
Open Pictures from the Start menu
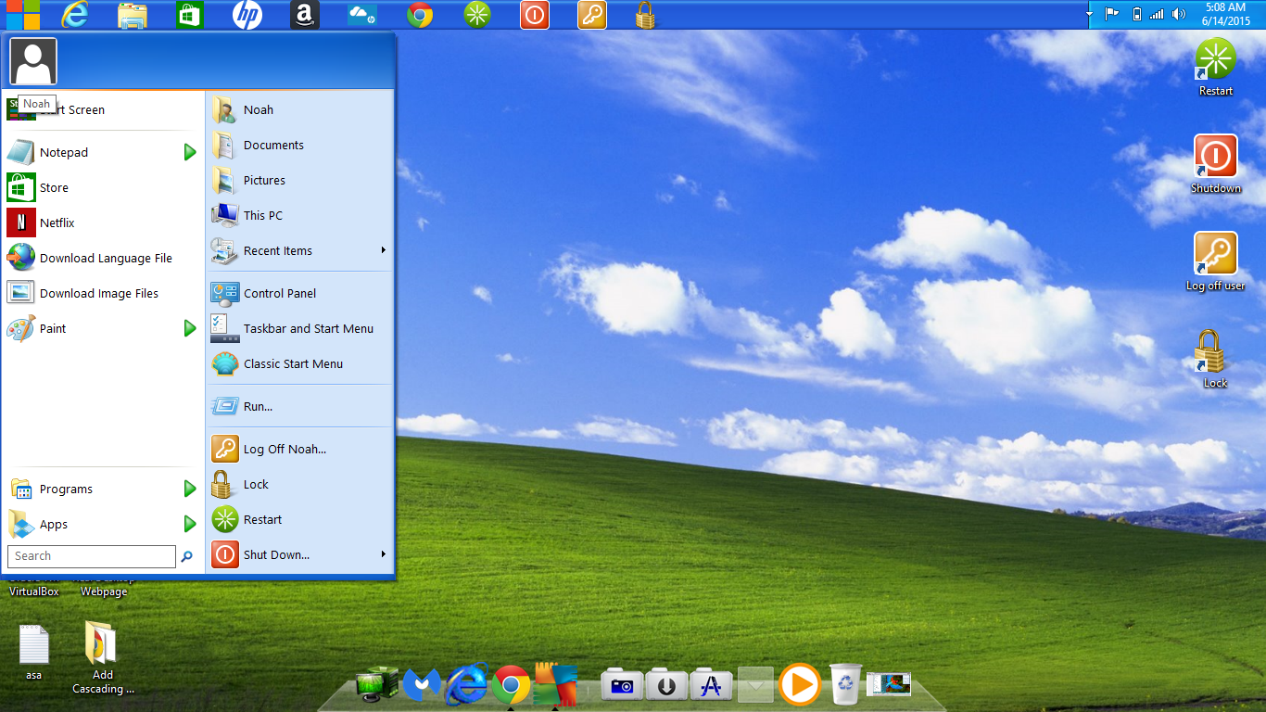[x=300, y=180]
